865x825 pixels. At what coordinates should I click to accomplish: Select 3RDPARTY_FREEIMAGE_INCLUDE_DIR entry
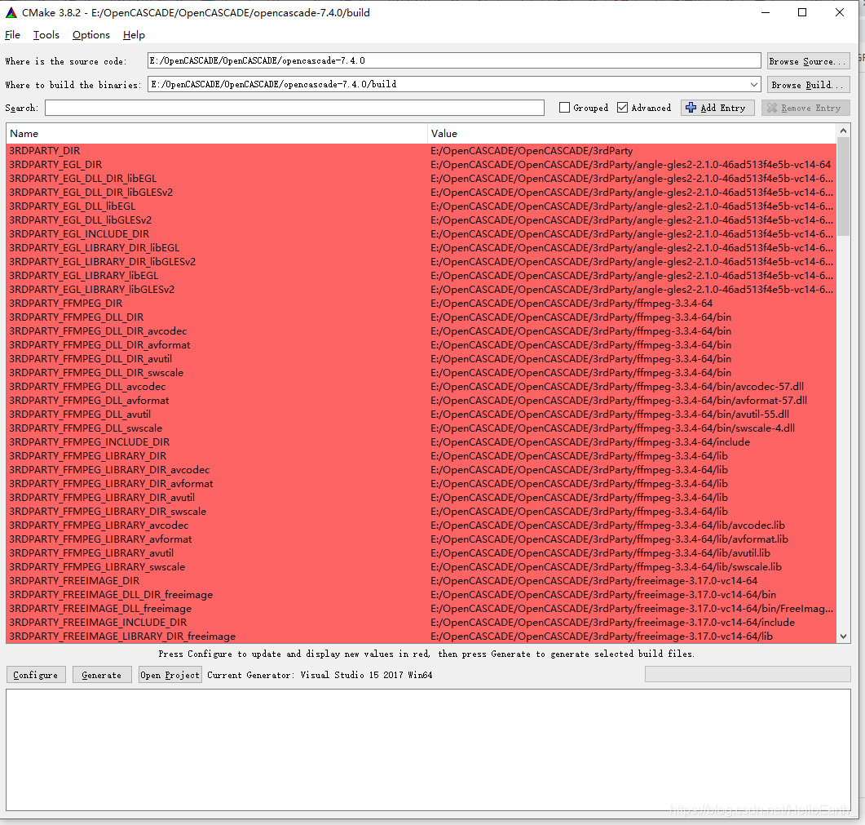(98, 623)
